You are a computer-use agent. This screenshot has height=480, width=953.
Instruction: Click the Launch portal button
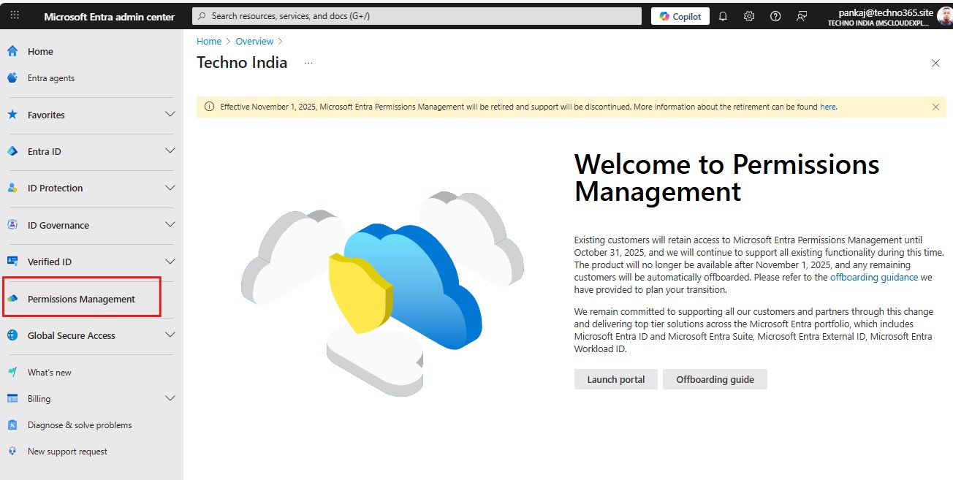pos(615,379)
